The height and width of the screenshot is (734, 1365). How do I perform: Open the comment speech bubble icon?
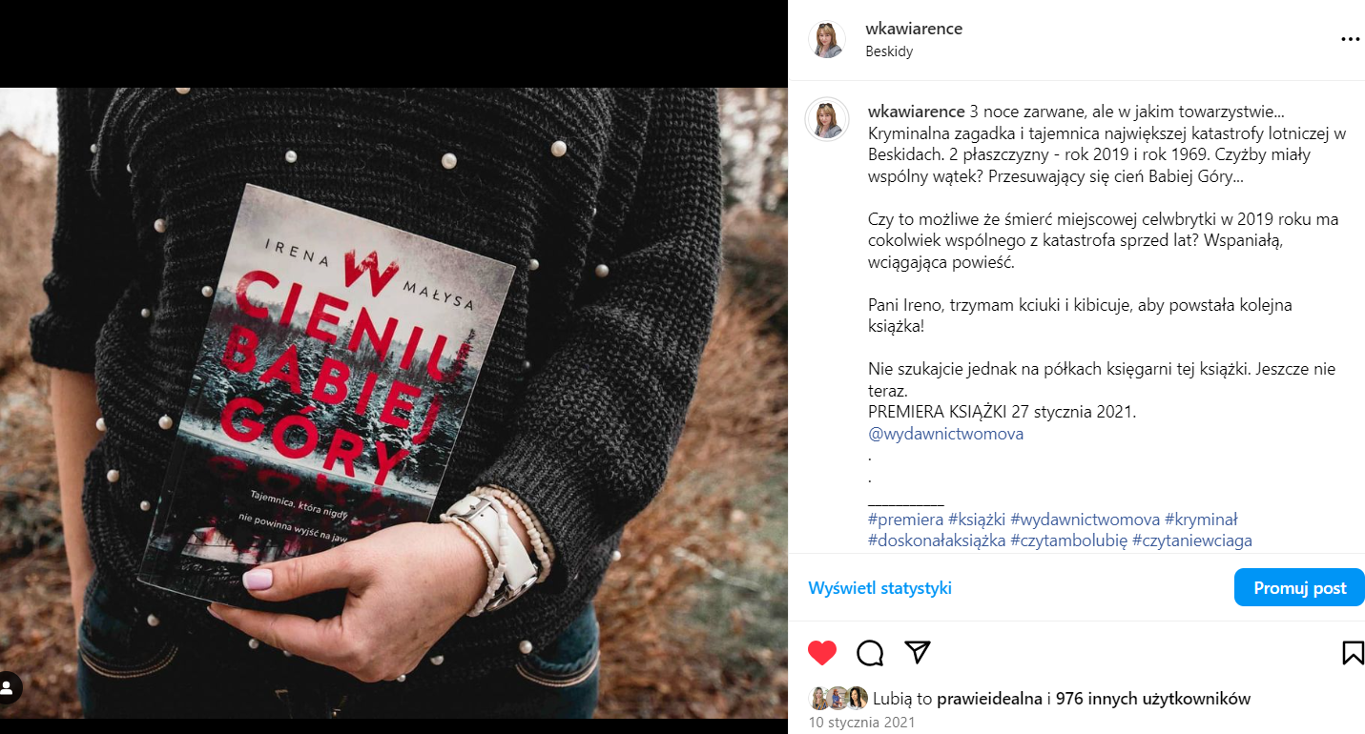coord(870,652)
